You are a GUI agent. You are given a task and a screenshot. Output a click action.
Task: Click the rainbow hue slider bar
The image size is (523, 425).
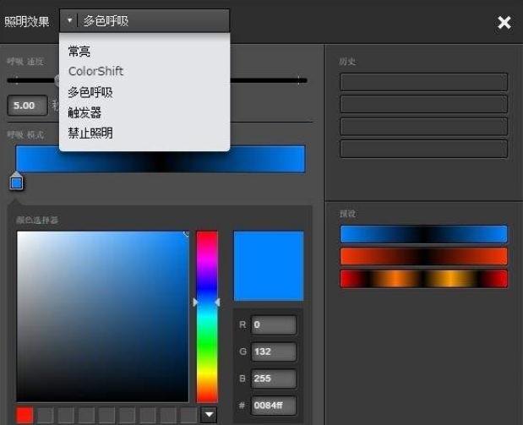[207, 316]
